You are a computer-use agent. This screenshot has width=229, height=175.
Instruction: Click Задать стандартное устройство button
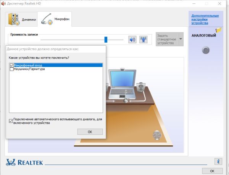click(x=167, y=39)
